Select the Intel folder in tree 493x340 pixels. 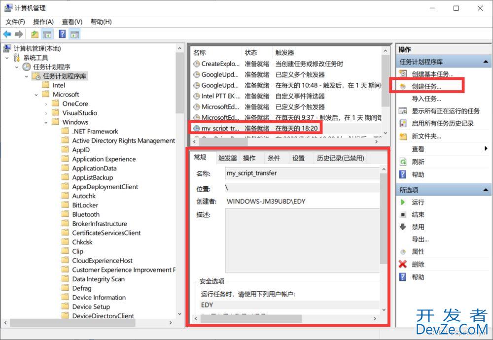click(x=59, y=85)
